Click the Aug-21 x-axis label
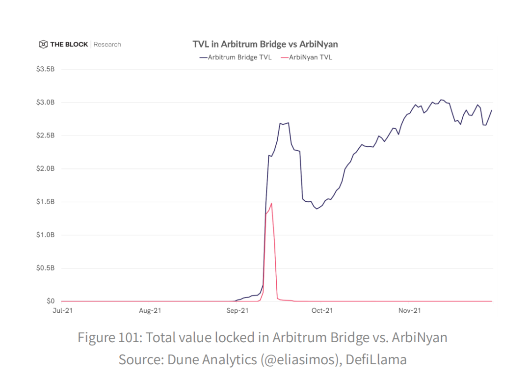Image resolution: width=530 pixels, height=379 pixels. [150, 310]
